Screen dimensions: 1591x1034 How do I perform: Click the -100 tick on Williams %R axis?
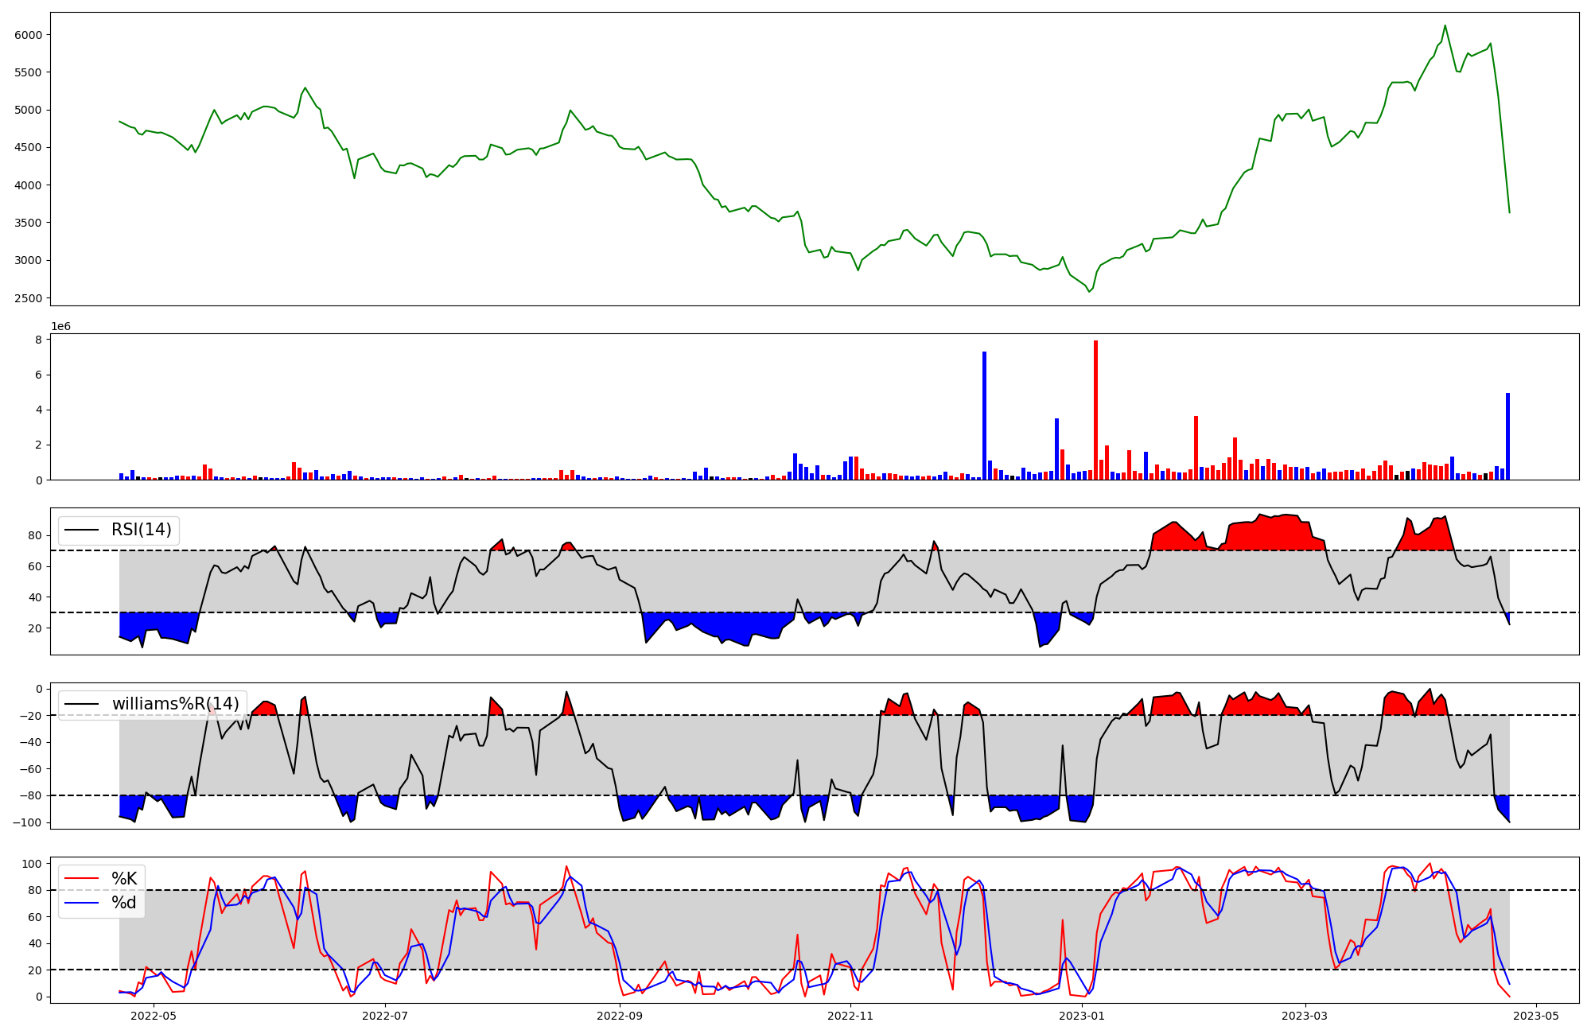click(26, 822)
